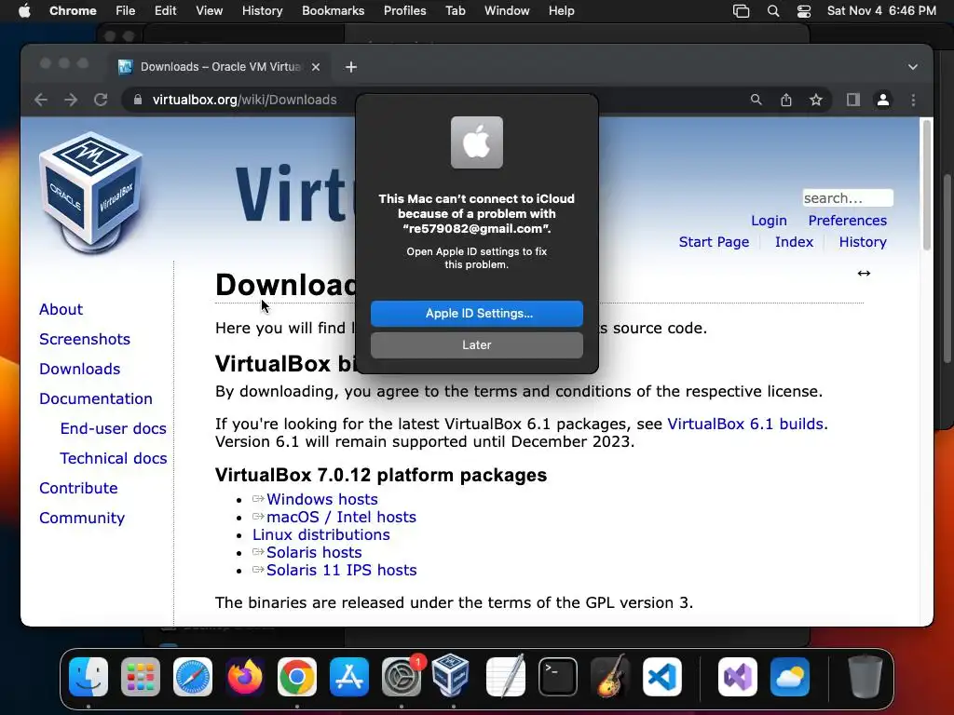Image resolution: width=954 pixels, height=715 pixels.
Task: Open the Screenshots sidebar link
Action: (x=85, y=339)
